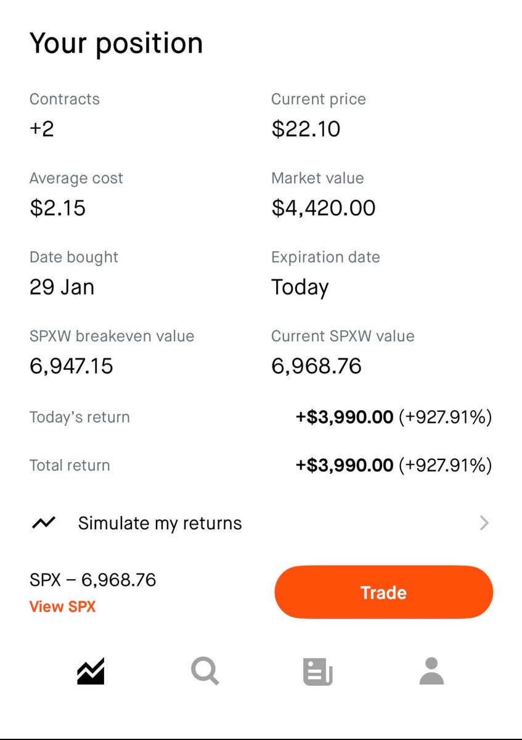
Task: Tap the Current price $22.10 value
Action: tap(306, 129)
